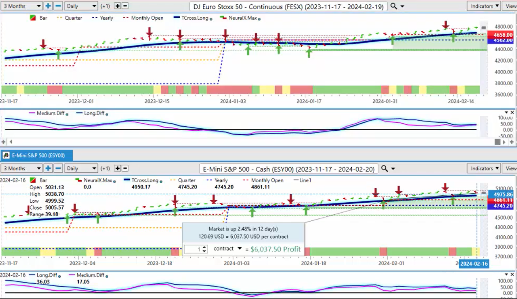
Task: Toggle Yearly line in ESY00 legend
Action: (217, 180)
